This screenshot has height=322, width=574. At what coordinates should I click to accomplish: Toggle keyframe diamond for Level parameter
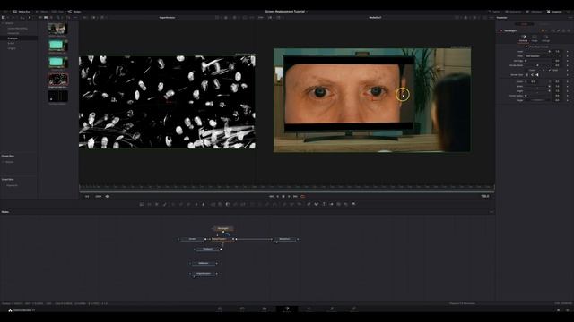pos(568,52)
